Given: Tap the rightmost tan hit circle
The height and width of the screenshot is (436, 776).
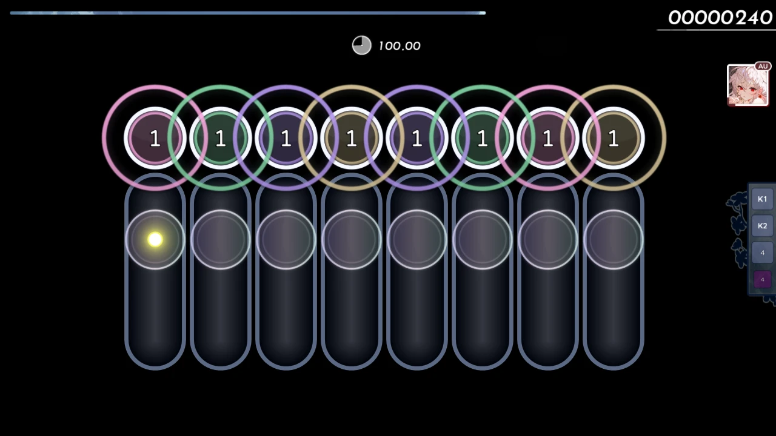Looking at the screenshot, I should coord(613,139).
